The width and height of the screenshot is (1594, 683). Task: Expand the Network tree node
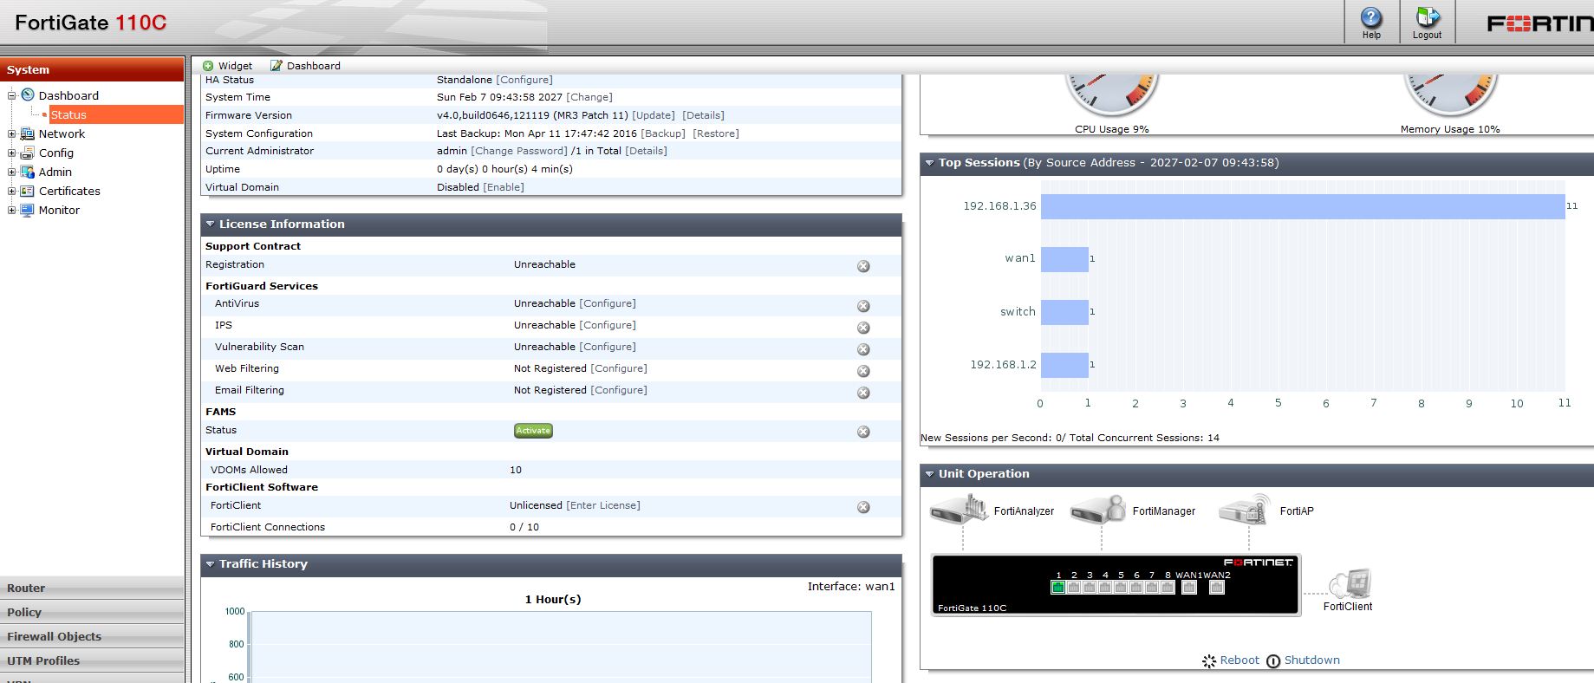pyautogui.click(x=12, y=133)
